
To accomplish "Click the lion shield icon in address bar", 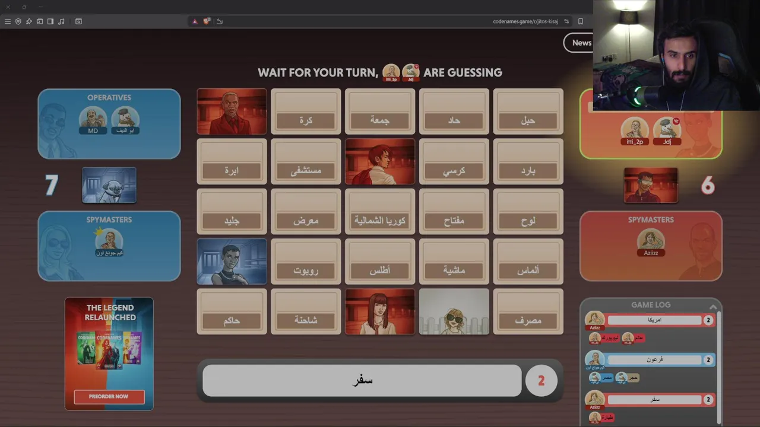I will point(207,21).
